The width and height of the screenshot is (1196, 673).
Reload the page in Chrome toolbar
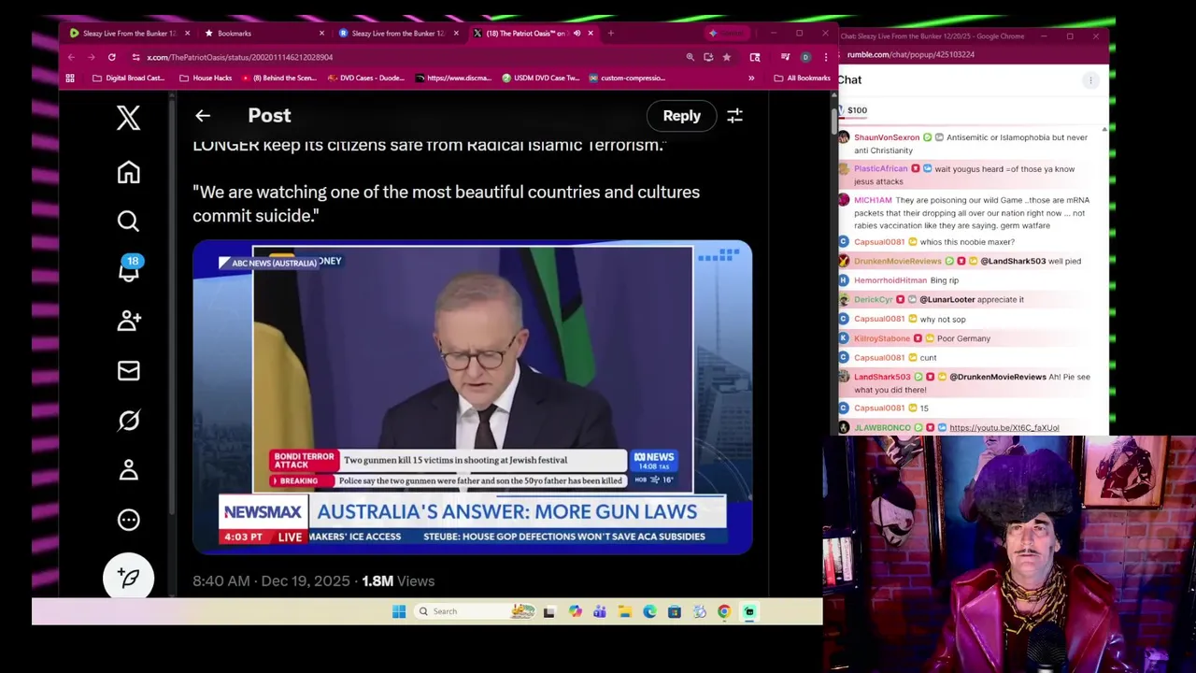pyautogui.click(x=111, y=57)
